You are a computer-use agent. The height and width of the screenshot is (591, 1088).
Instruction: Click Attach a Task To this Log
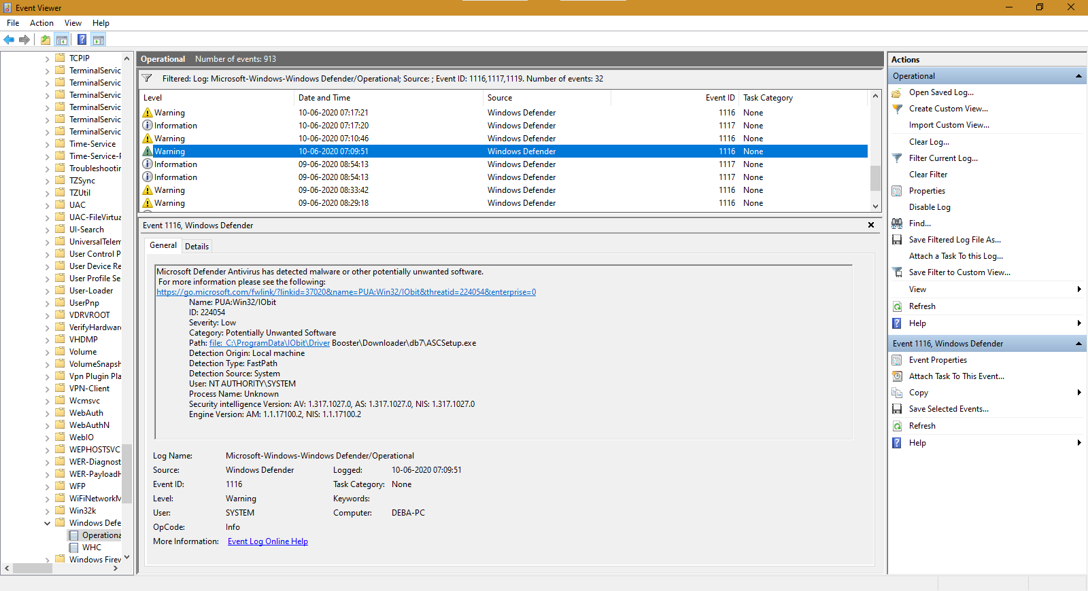[956, 256]
